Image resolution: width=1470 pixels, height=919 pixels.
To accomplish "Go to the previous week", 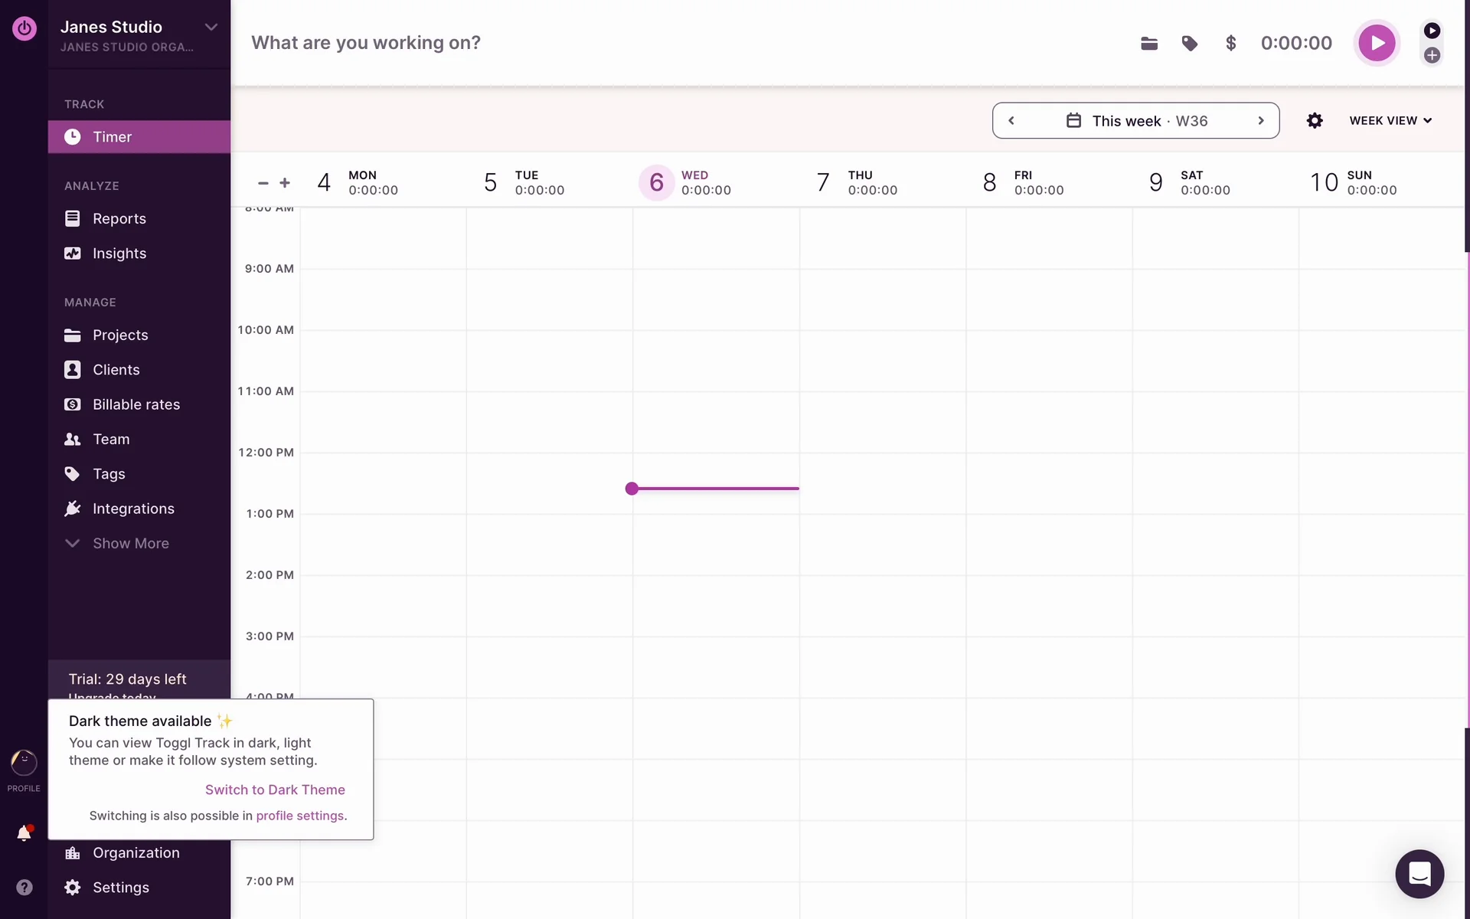I will click(x=1011, y=121).
